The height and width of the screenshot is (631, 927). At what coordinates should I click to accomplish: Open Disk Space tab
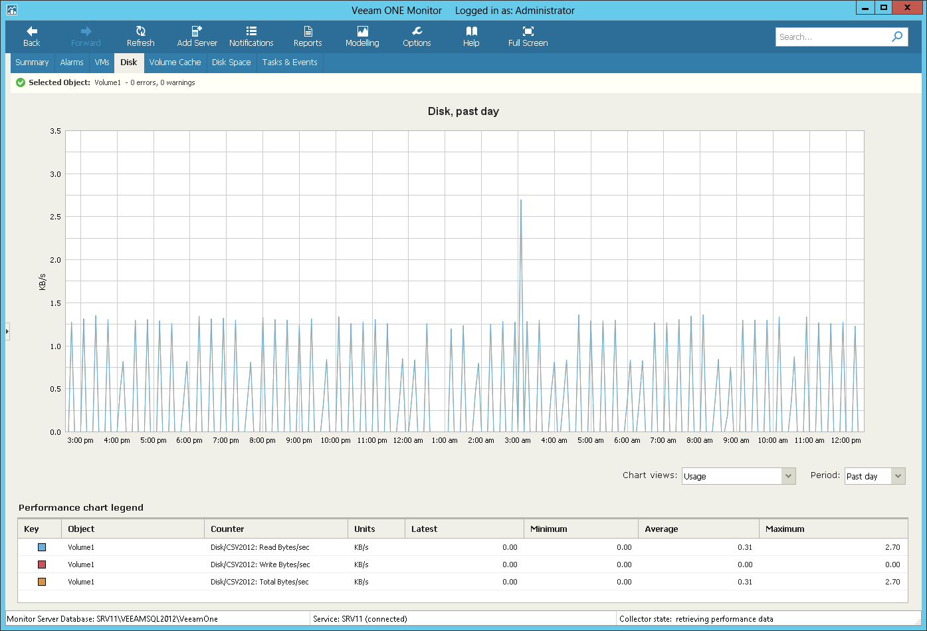click(x=231, y=63)
